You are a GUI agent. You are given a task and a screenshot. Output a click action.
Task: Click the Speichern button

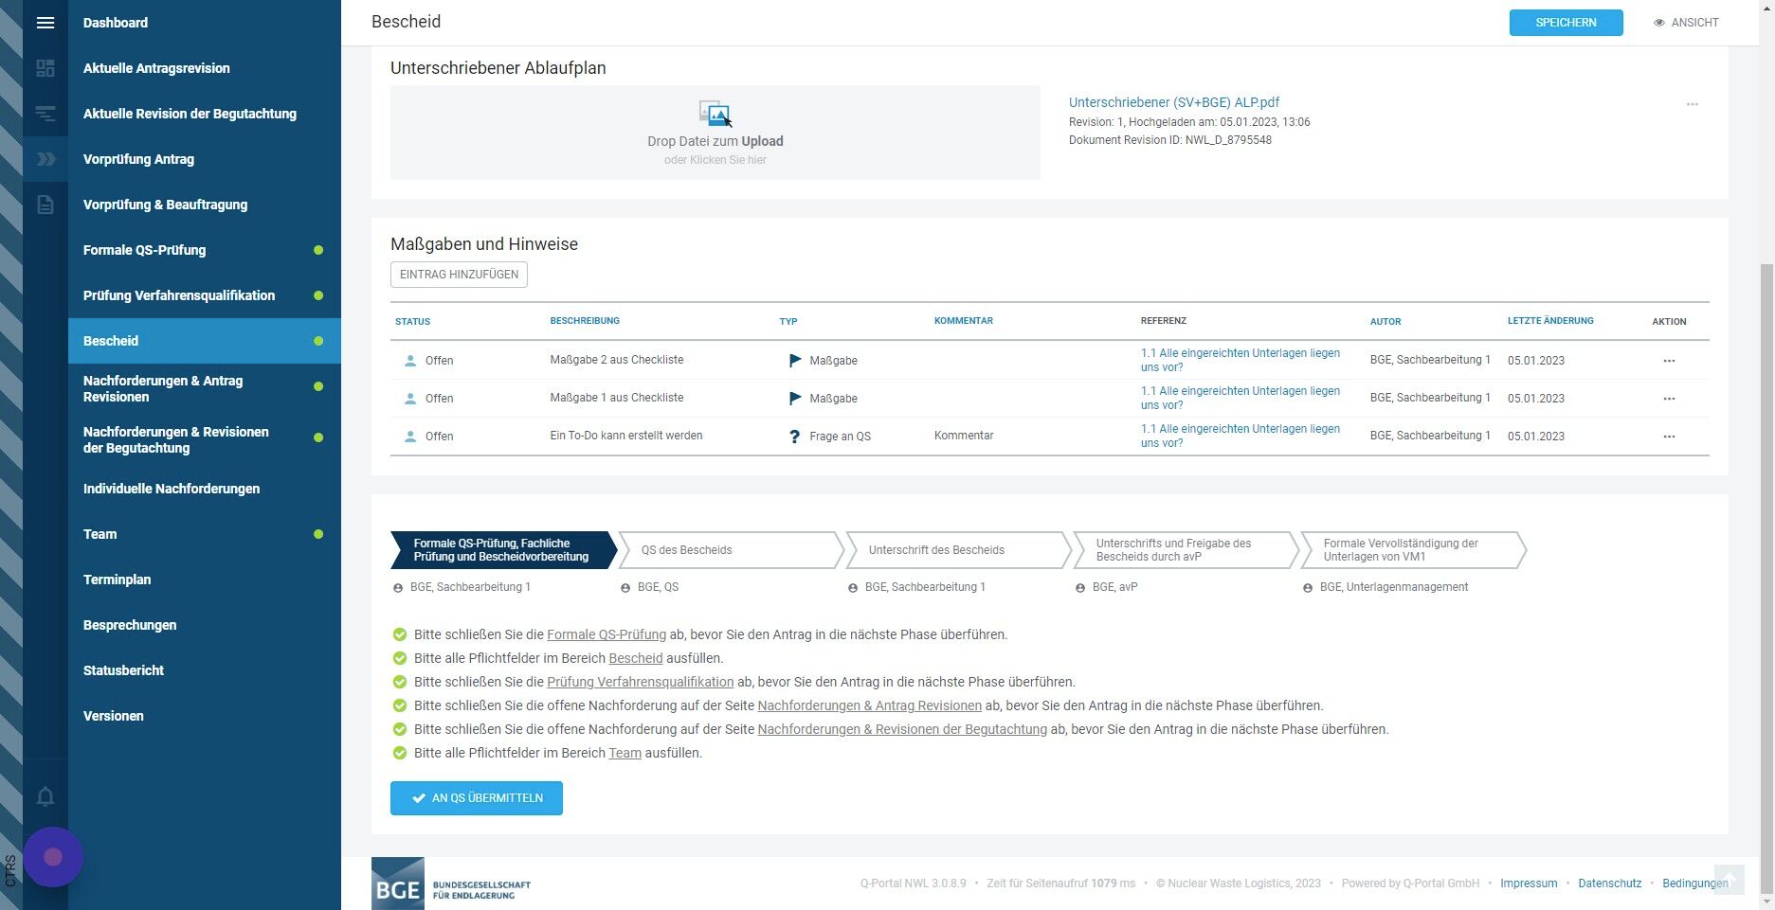click(1566, 23)
